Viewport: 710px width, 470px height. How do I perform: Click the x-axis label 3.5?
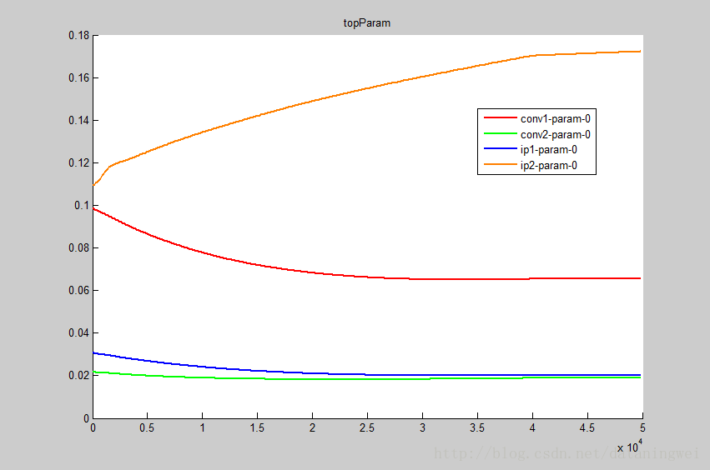(x=476, y=428)
